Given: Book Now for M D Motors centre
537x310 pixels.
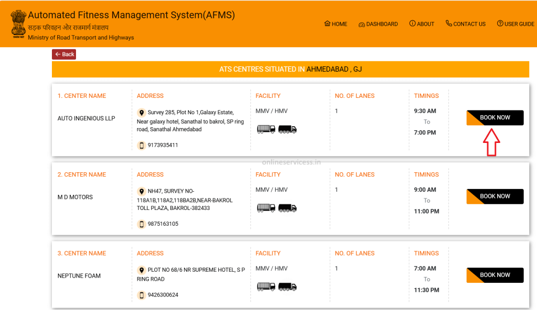Looking at the screenshot, I should pos(495,196).
